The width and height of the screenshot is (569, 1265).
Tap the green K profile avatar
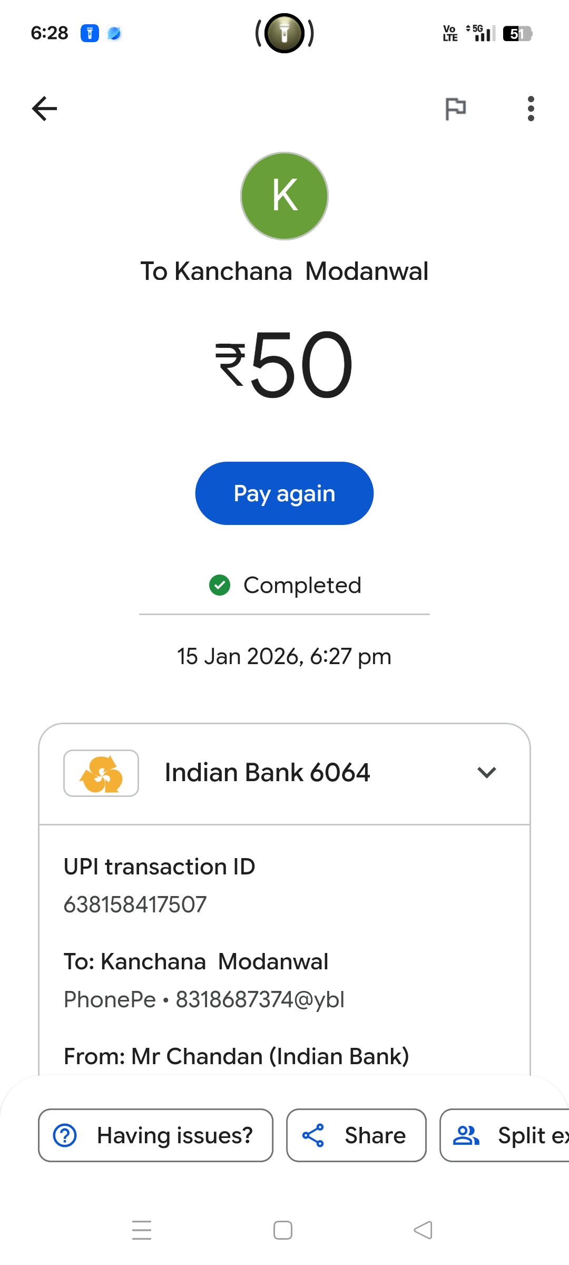click(x=284, y=196)
